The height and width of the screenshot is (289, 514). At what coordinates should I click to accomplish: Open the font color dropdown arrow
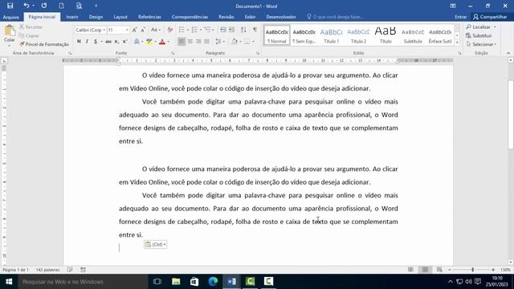click(x=168, y=42)
